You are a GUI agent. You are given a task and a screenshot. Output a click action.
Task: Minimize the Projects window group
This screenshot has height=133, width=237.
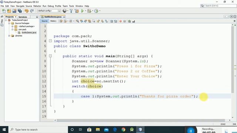pyautogui.click(x=37, y=17)
